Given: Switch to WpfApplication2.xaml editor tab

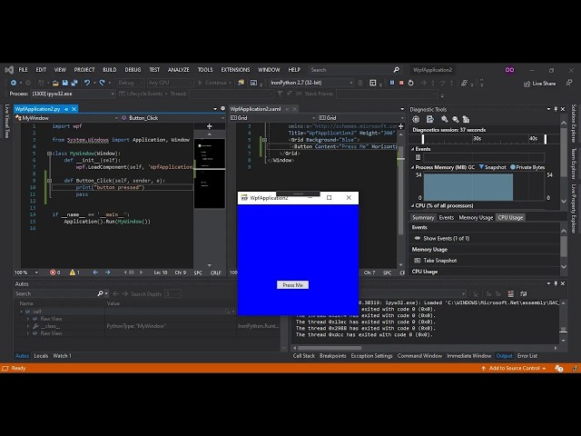Looking at the screenshot, I should click(255, 109).
